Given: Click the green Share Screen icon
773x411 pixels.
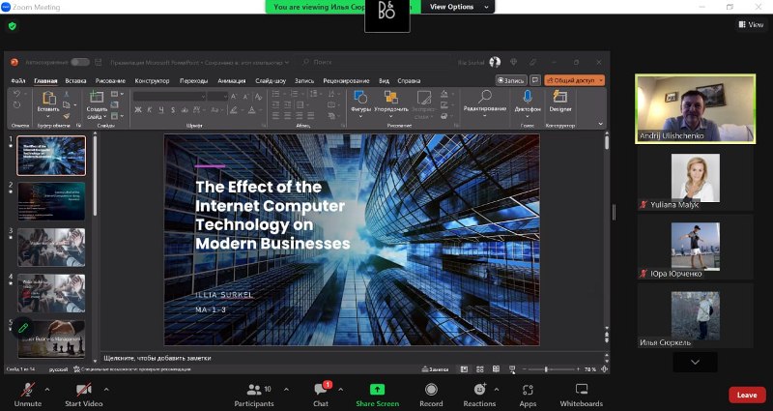Looking at the screenshot, I should 377,389.
